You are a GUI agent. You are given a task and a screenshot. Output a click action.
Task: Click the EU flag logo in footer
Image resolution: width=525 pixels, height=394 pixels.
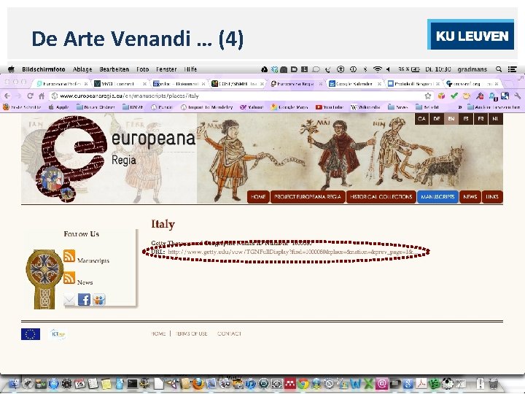[x=31, y=334]
